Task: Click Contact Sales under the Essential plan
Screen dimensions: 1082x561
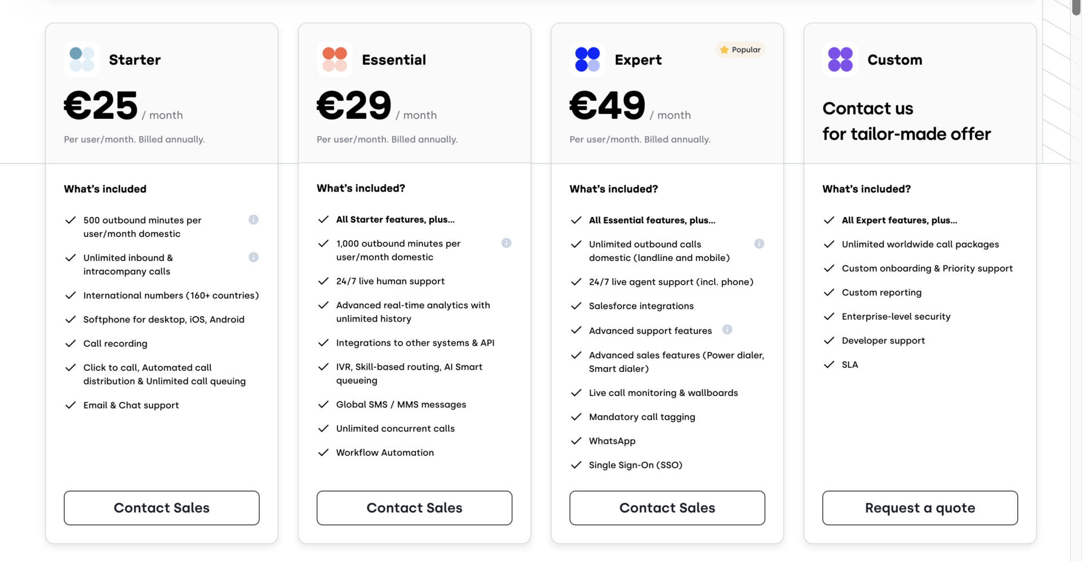Action: click(414, 507)
